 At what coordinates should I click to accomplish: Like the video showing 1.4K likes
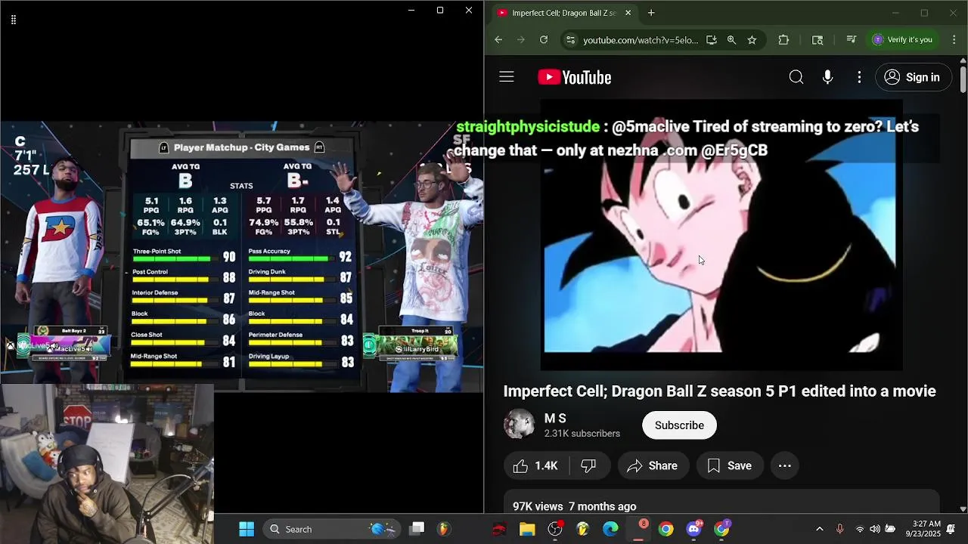tap(536, 466)
